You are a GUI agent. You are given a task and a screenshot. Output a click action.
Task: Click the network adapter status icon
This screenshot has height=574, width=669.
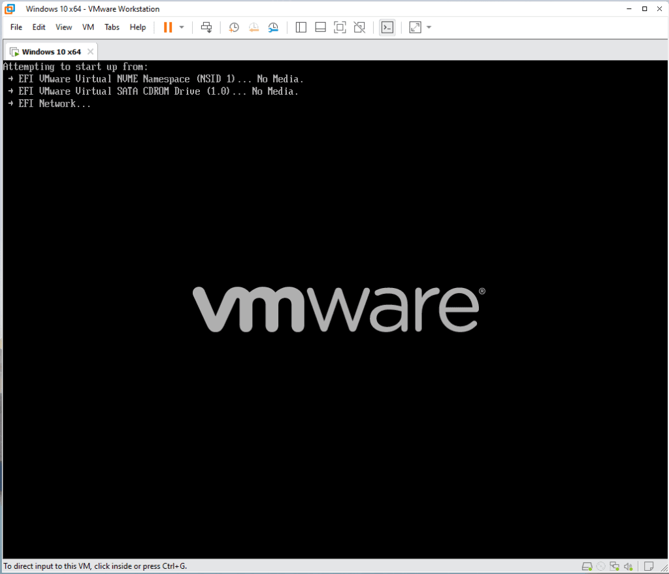(614, 566)
